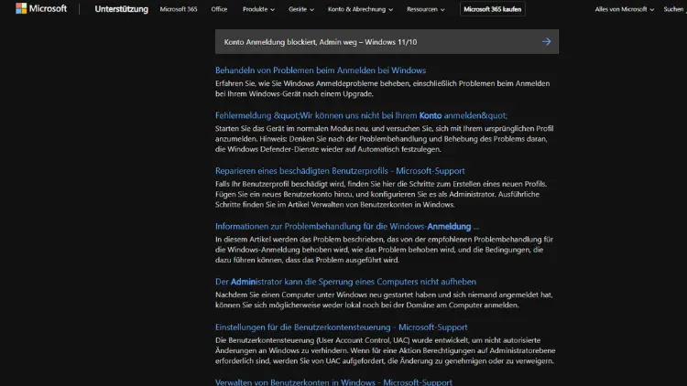Click description starting 'Die Benutzerkontensteuerung (User Account'
This screenshot has width=687, height=386.
385,350
